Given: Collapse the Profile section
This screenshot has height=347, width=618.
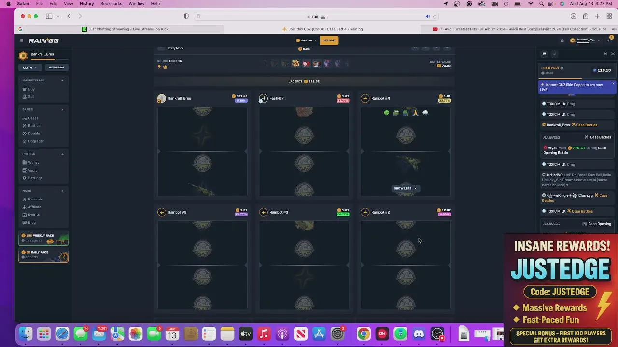Looking at the screenshot, I should click(x=62, y=154).
